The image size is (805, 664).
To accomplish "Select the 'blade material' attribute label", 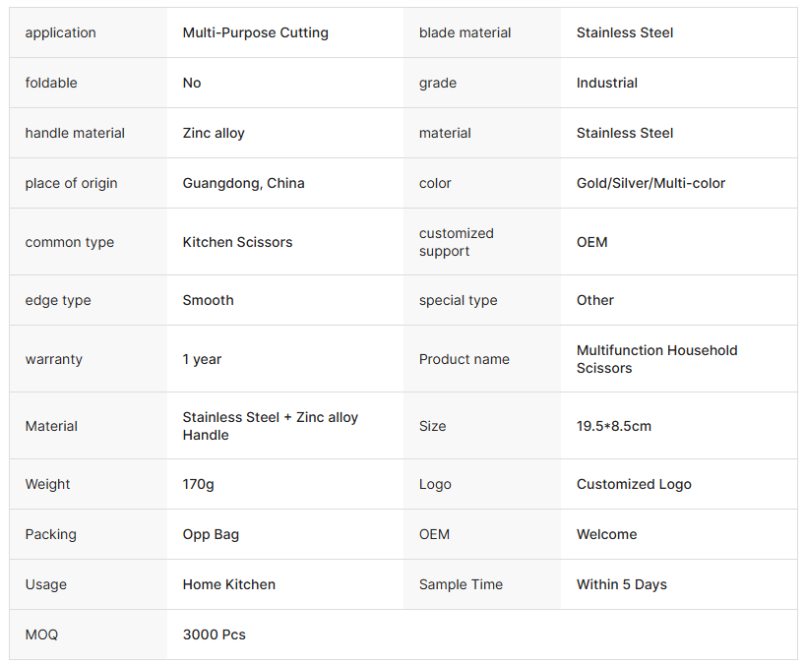I will pyautogui.click(x=464, y=32).
